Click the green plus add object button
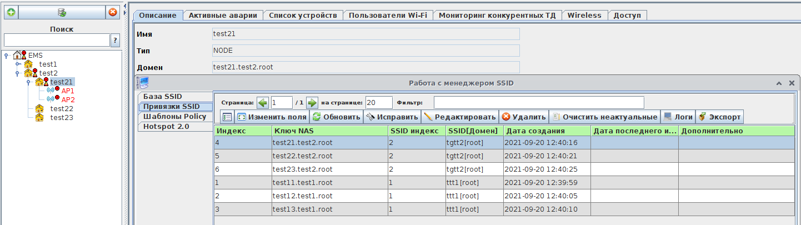The image size is (801, 225). coord(11,12)
